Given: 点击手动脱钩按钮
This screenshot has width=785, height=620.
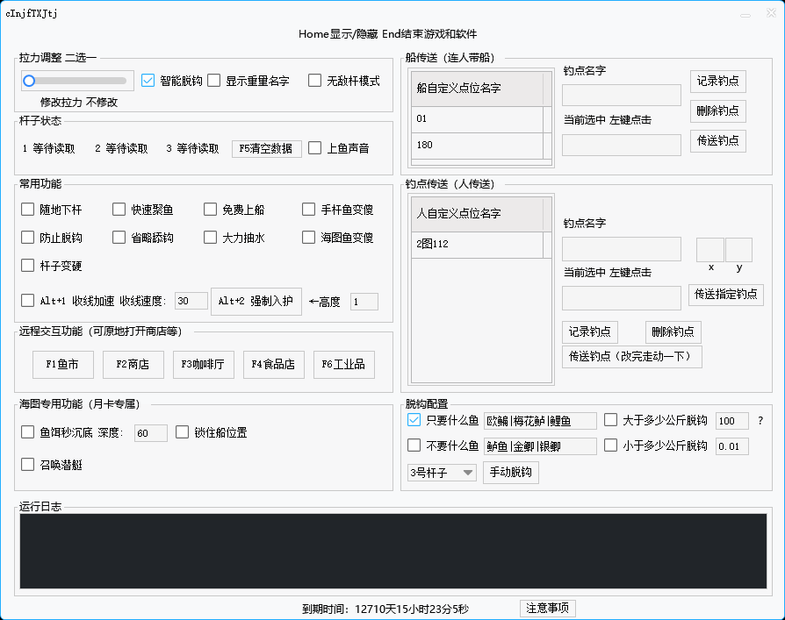Looking at the screenshot, I should pos(513,472).
